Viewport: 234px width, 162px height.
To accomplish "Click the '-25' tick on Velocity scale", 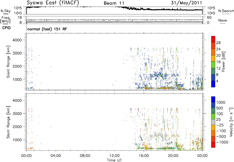I will tap(220, 125).
